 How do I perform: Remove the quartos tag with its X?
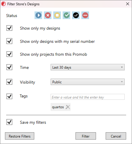(x=68, y=107)
